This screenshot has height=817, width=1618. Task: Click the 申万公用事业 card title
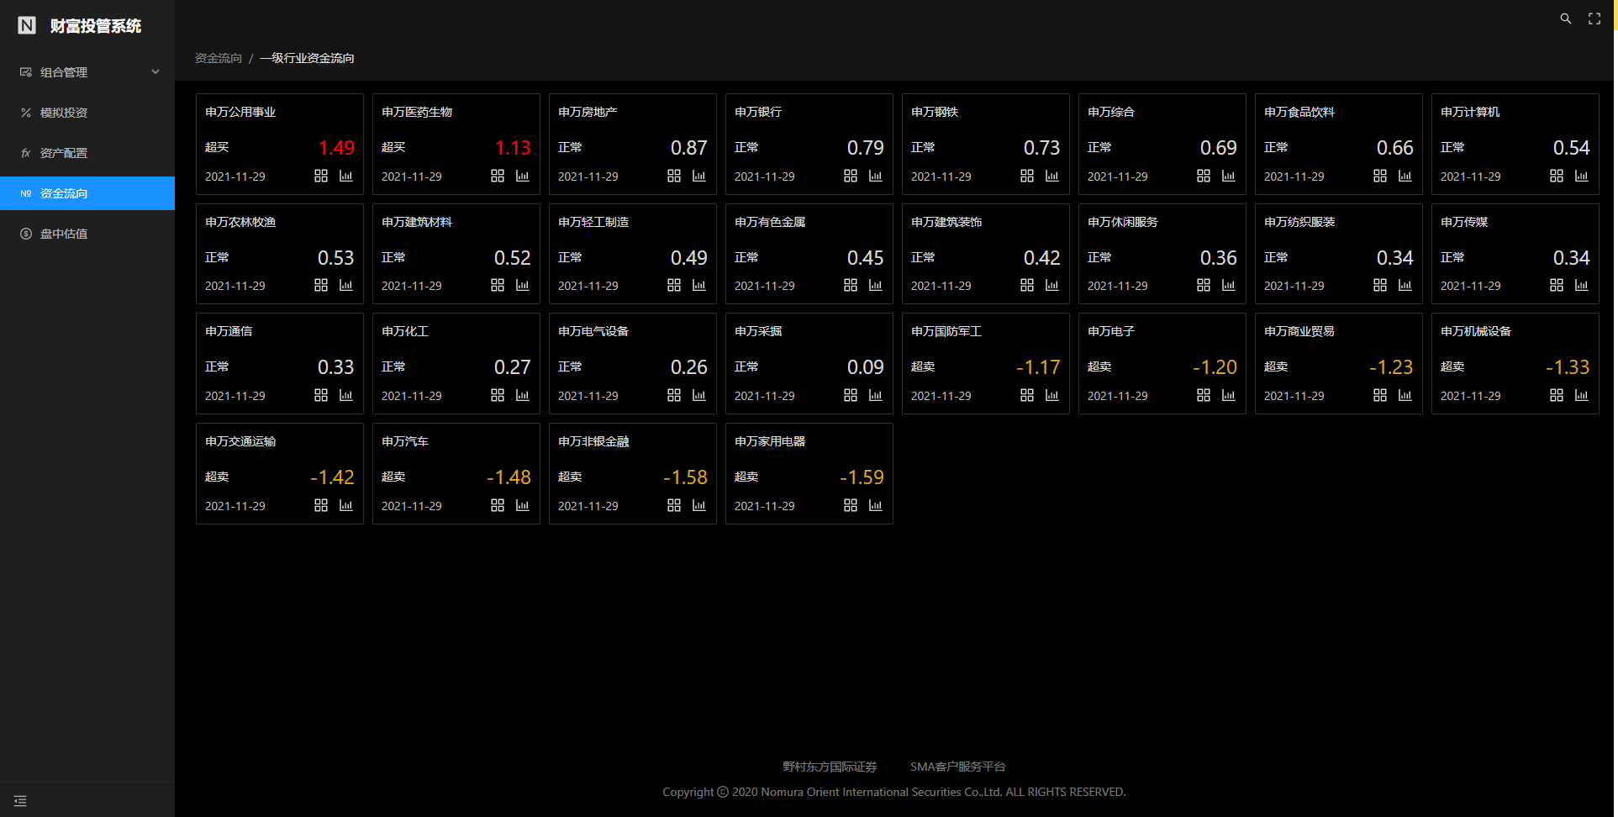[x=240, y=112]
